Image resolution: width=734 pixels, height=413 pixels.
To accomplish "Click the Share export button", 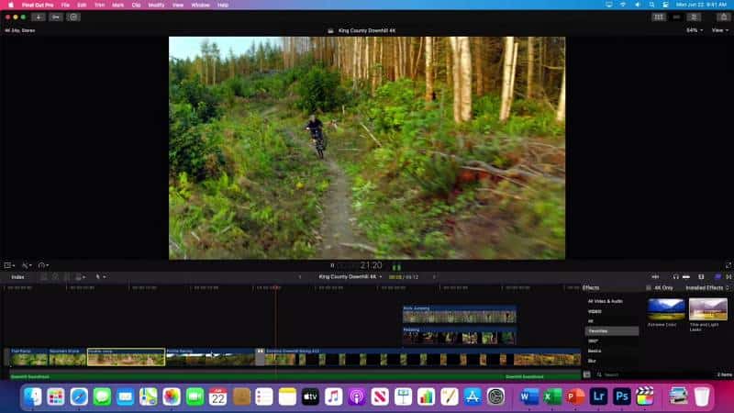I will (x=724, y=17).
